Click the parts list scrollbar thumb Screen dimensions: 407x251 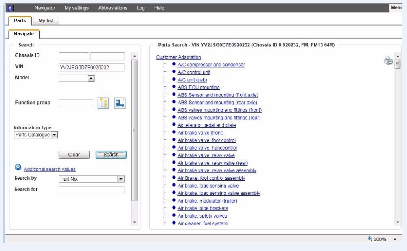click(x=398, y=64)
